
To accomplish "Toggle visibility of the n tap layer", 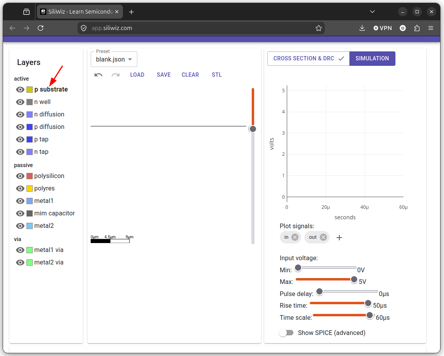I will click(x=20, y=152).
